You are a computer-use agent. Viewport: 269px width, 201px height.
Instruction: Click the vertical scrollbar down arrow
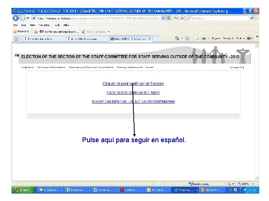coord(257,178)
